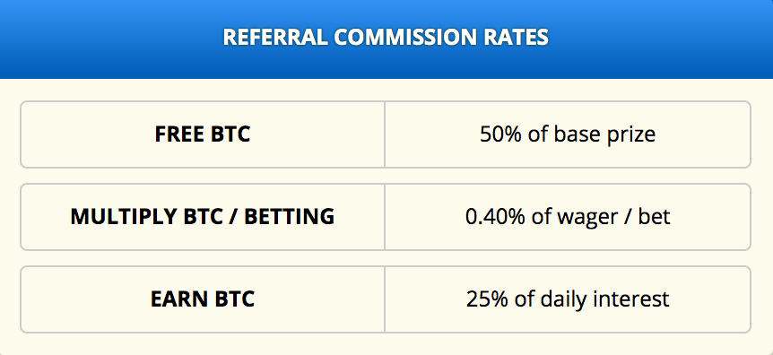
Task: Click the "25% of daily interest" cell
Action: point(568,299)
